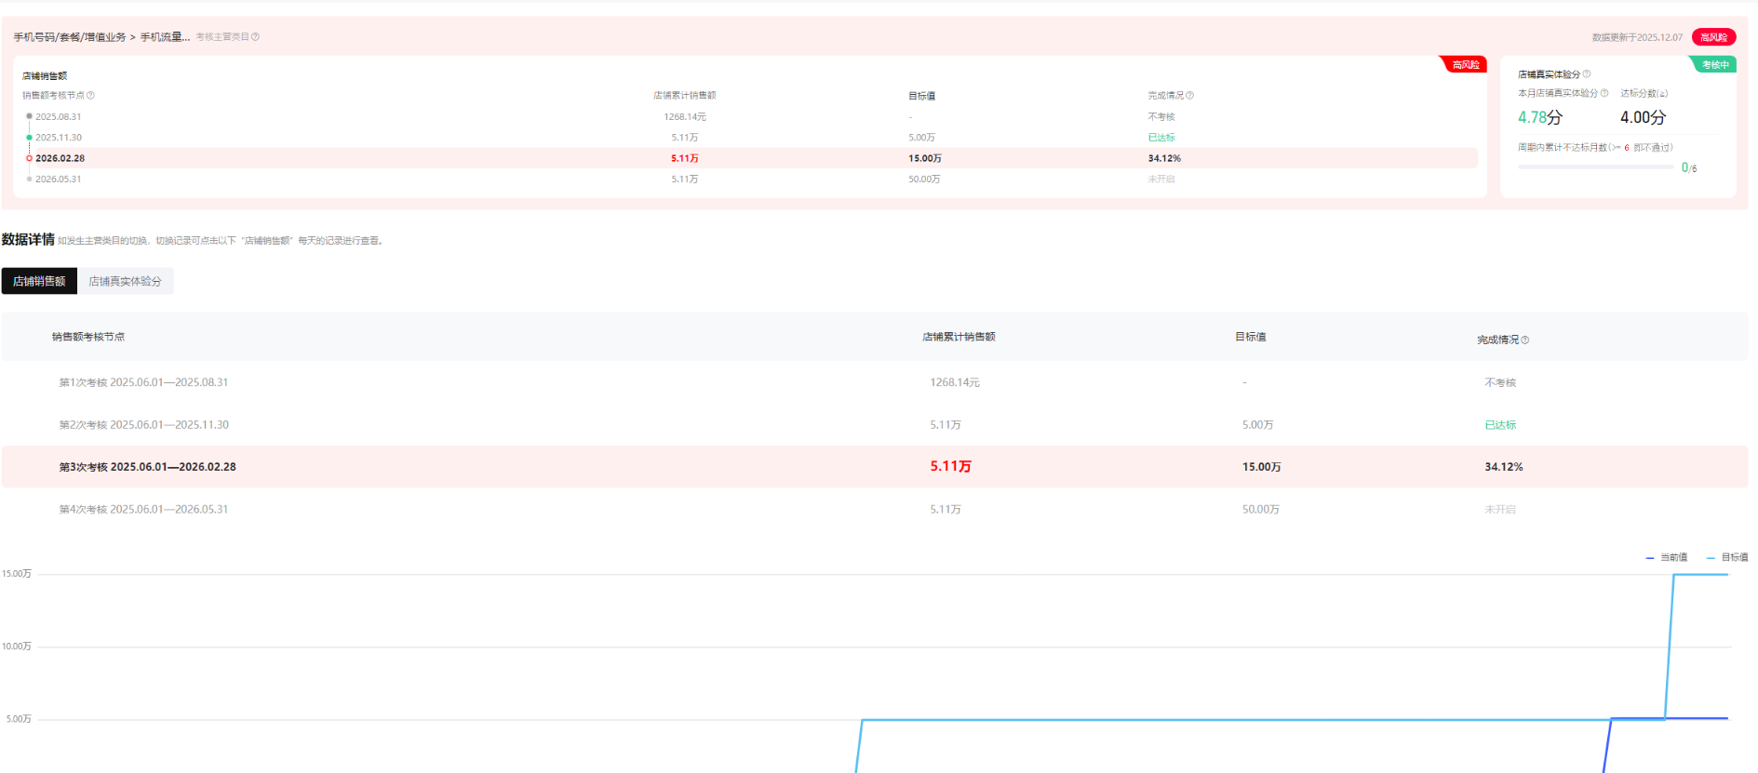Click the 手机流量... breadcrumb item
This screenshot has width=1758, height=773.
tap(165, 37)
